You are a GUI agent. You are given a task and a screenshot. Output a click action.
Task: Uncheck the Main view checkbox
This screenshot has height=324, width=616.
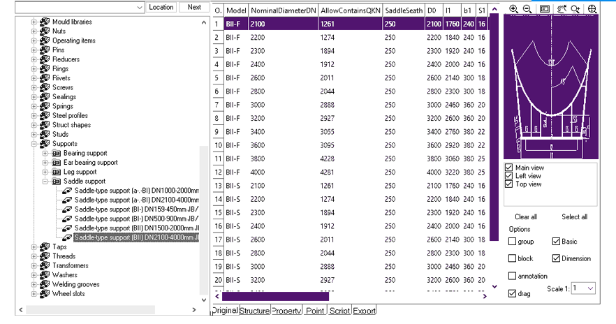coord(509,168)
